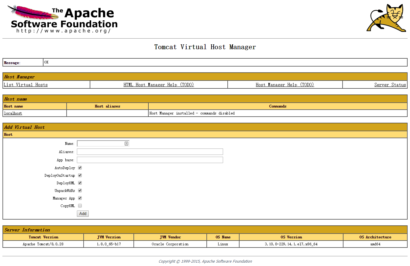Click the Apache Tomcat/8.0.28 version cell
This screenshot has height=266, width=410.
43,244
